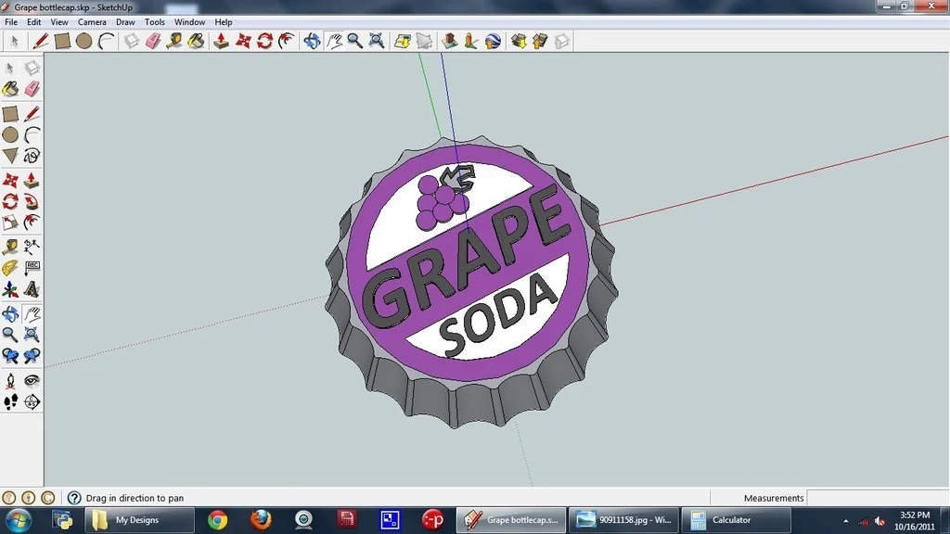Open the 3D Text tool

coord(32,290)
